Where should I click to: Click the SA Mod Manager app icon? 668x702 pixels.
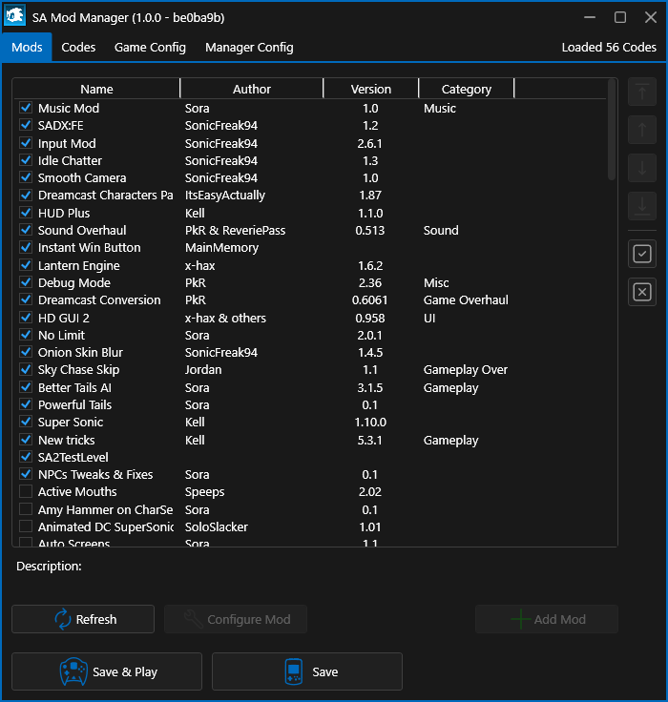(14, 16)
